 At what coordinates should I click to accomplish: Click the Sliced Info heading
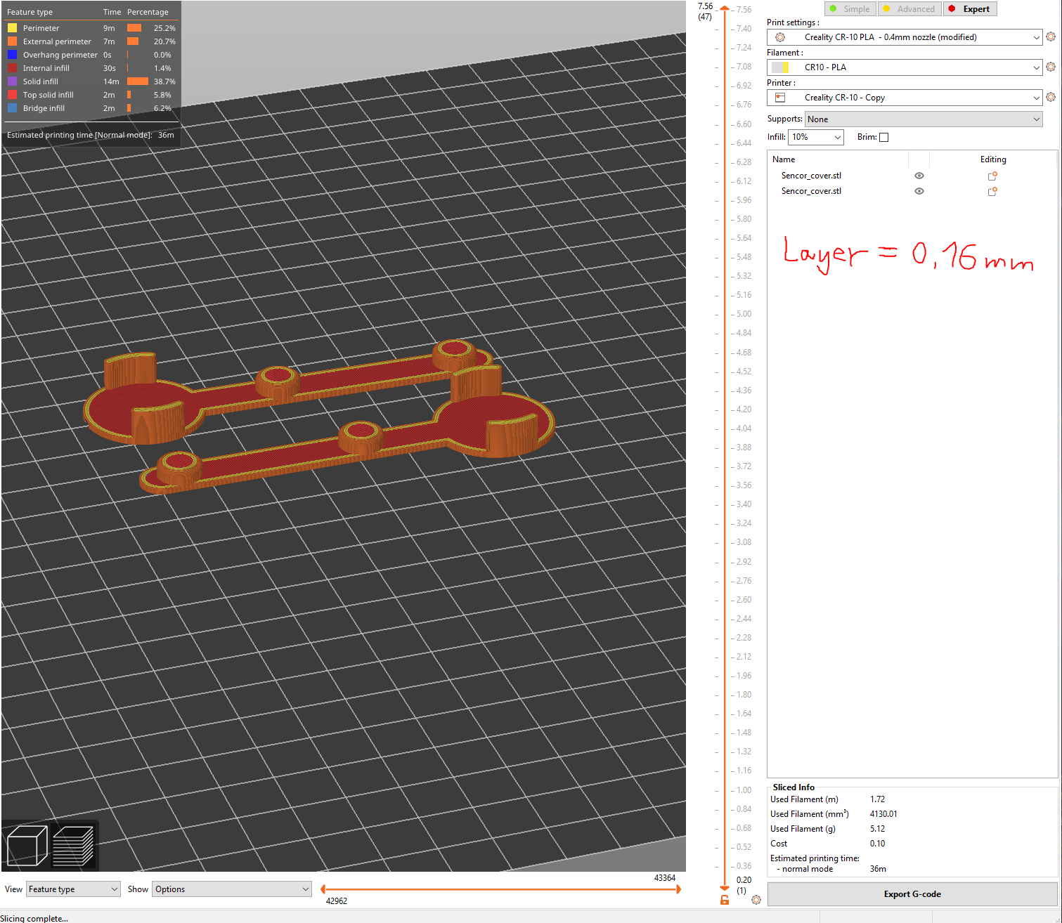tap(794, 787)
